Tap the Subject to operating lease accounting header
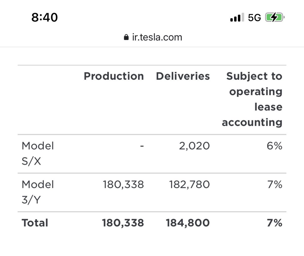 point(252,99)
